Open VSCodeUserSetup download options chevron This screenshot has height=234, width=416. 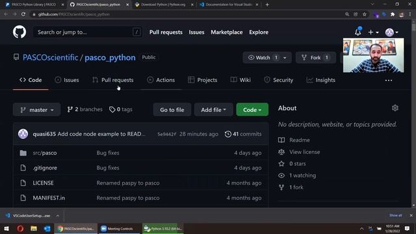[58, 216]
